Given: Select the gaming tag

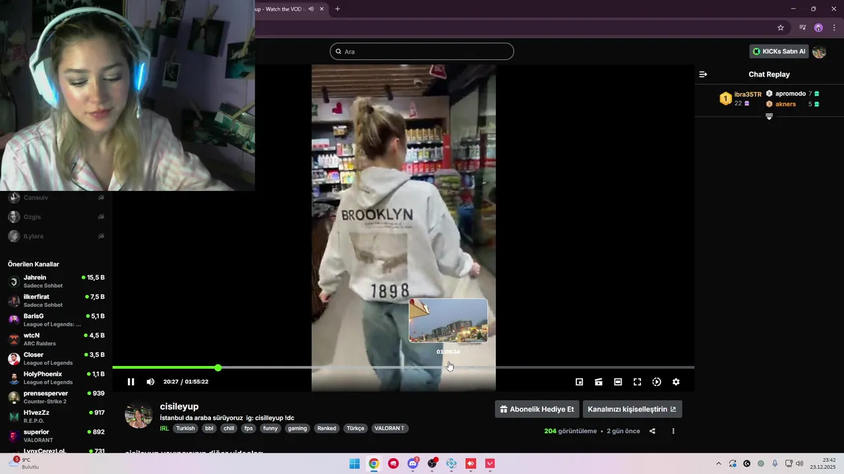Looking at the screenshot, I should click(297, 428).
